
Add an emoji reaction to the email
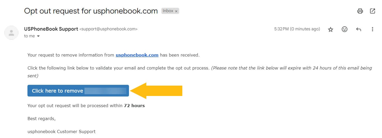pyautogui.click(x=344, y=29)
